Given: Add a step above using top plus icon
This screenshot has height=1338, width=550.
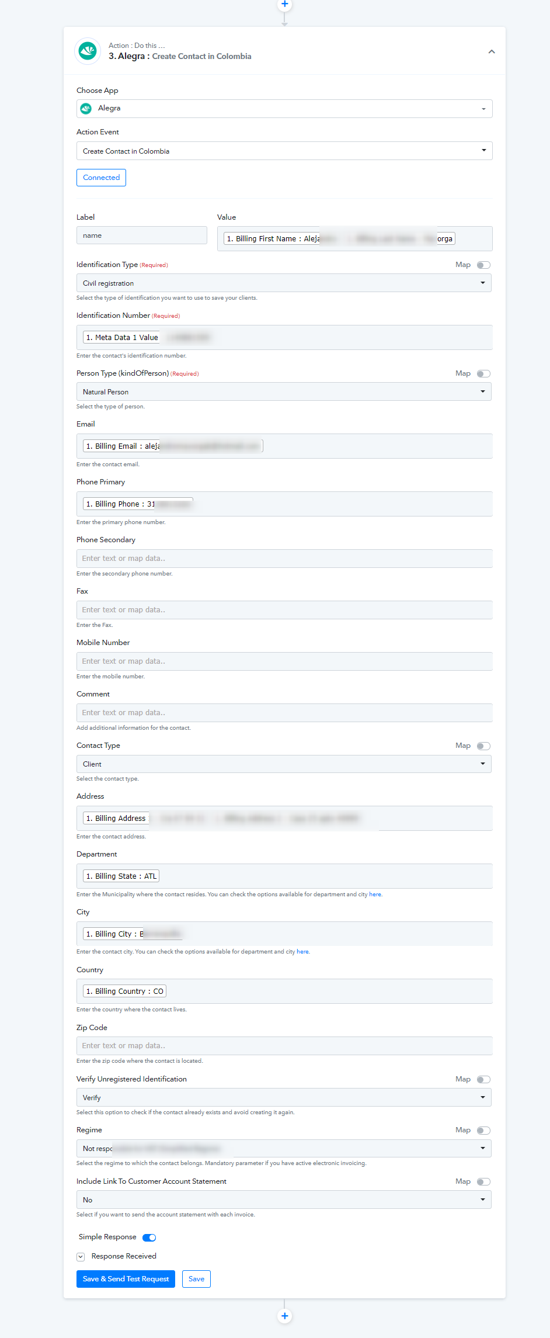Looking at the screenshot, I should (284, 4).
